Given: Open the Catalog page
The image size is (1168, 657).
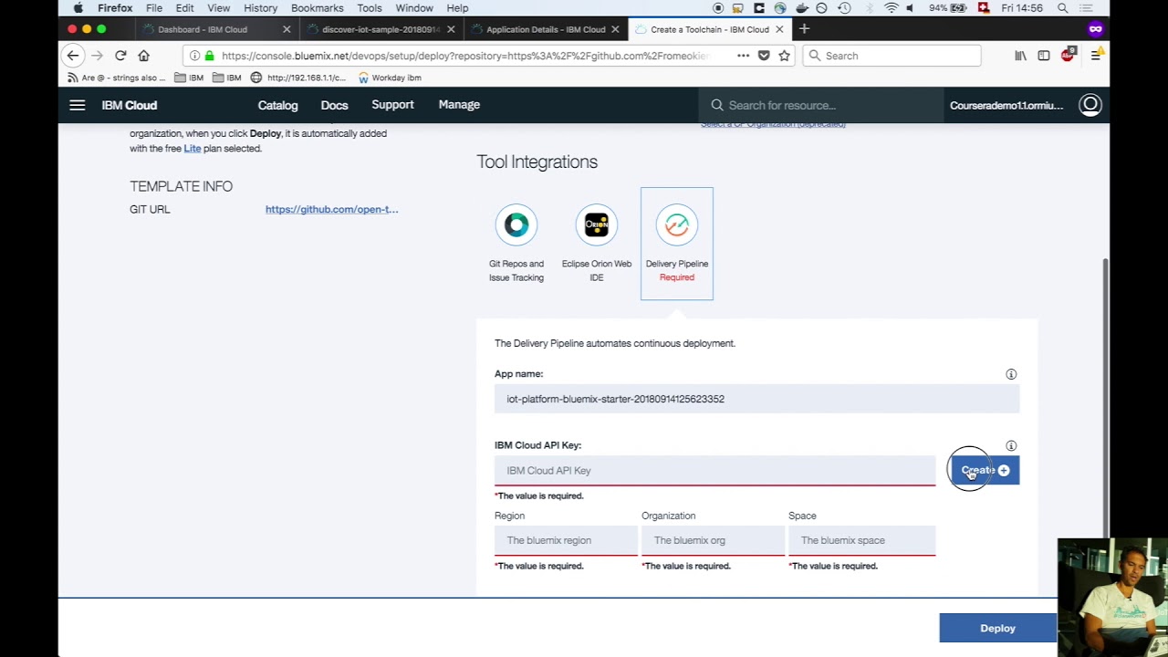Looking at the screenshot, I should tap(277, 105).
